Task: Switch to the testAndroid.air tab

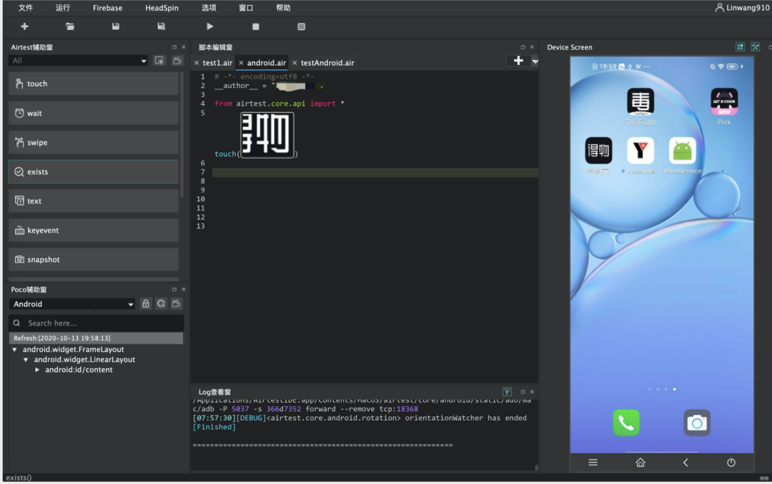Action: tap(327, 63)
